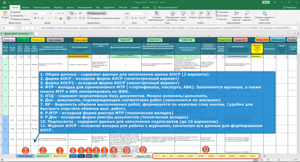Screen dimensions: 300x162
Task: Click the Настройки button
Action: pyautogui.click(x=292, y=40)
